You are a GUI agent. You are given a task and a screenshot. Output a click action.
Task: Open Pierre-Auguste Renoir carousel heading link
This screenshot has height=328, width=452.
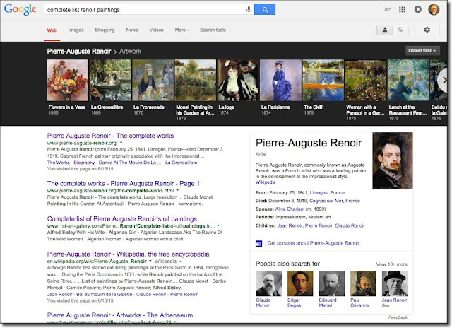79,52
